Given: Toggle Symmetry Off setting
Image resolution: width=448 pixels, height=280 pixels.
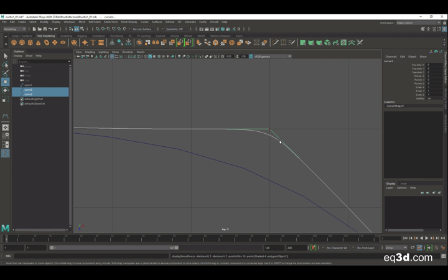Looking at the screenshot, I should pyautogui.click(x=174, y=29).
